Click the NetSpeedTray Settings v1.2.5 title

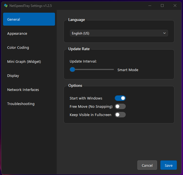coord(31,6)
